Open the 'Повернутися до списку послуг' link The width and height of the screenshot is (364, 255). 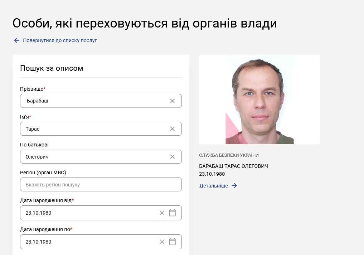tap(60, 40)
